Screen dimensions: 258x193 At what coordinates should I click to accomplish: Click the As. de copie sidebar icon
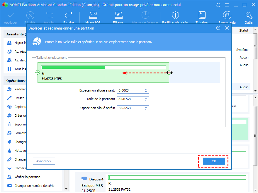9,60
